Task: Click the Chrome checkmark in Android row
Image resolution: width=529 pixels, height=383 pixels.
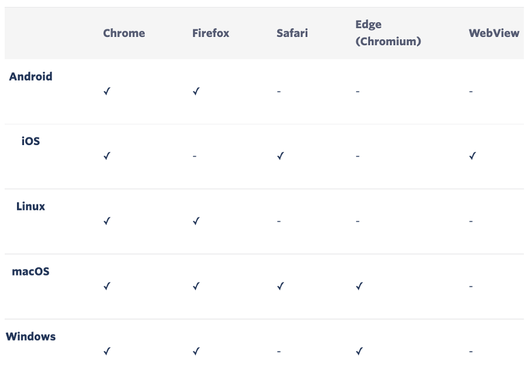Action: [107, 91]
